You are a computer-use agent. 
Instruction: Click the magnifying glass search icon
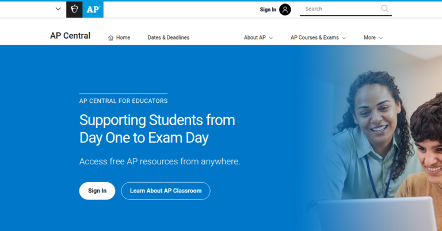pyautogui.click(x=384, y=9)
